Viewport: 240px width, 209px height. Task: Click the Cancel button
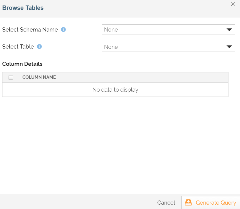166,203
